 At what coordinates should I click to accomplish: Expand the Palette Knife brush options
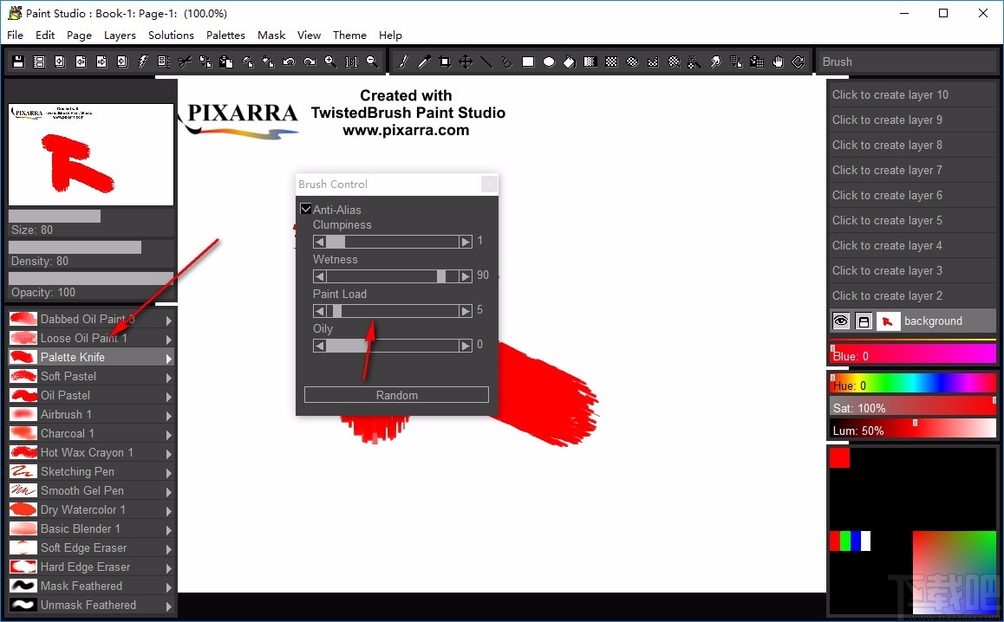pyautogui.click(x=167, y=357)
